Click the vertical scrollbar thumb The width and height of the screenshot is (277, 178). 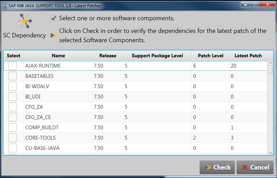[x=270, y=70]
